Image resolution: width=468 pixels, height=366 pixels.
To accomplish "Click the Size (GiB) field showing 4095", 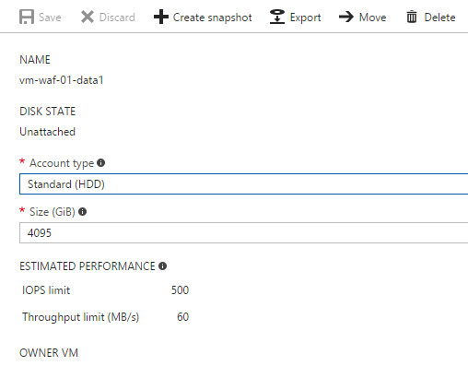I will point(243,233).
